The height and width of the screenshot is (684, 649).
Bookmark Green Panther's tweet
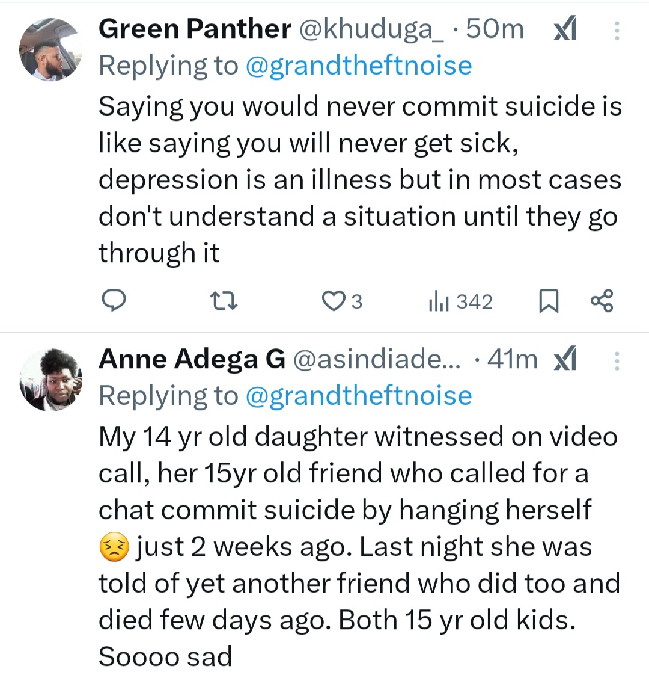(x=547, y=301)
